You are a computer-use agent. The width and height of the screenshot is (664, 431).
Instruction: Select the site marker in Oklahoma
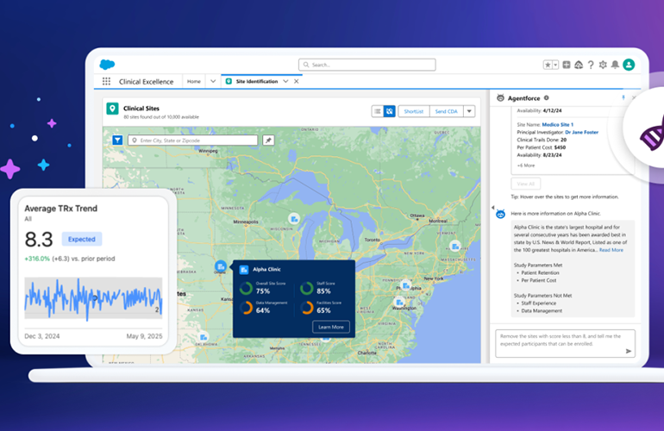point(204,337)
